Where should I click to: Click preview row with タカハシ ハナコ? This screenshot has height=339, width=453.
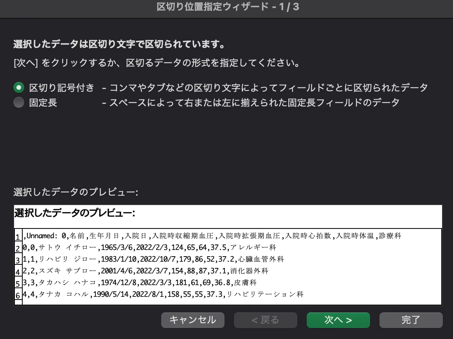point(140,282)
